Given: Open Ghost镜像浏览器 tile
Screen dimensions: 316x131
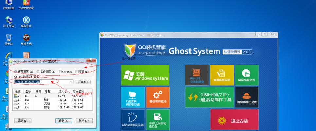Looking at the screenshot, I should point(132,120).
